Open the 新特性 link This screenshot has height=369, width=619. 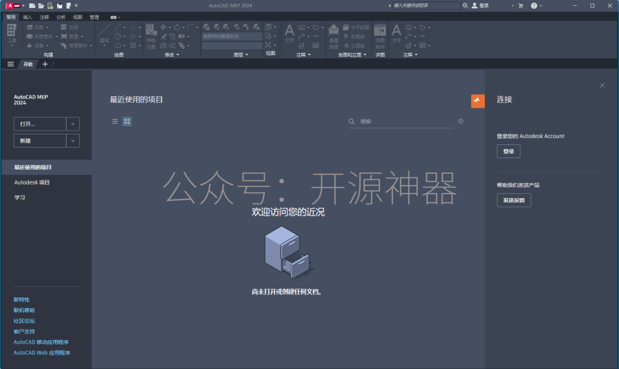coord(21,300)
